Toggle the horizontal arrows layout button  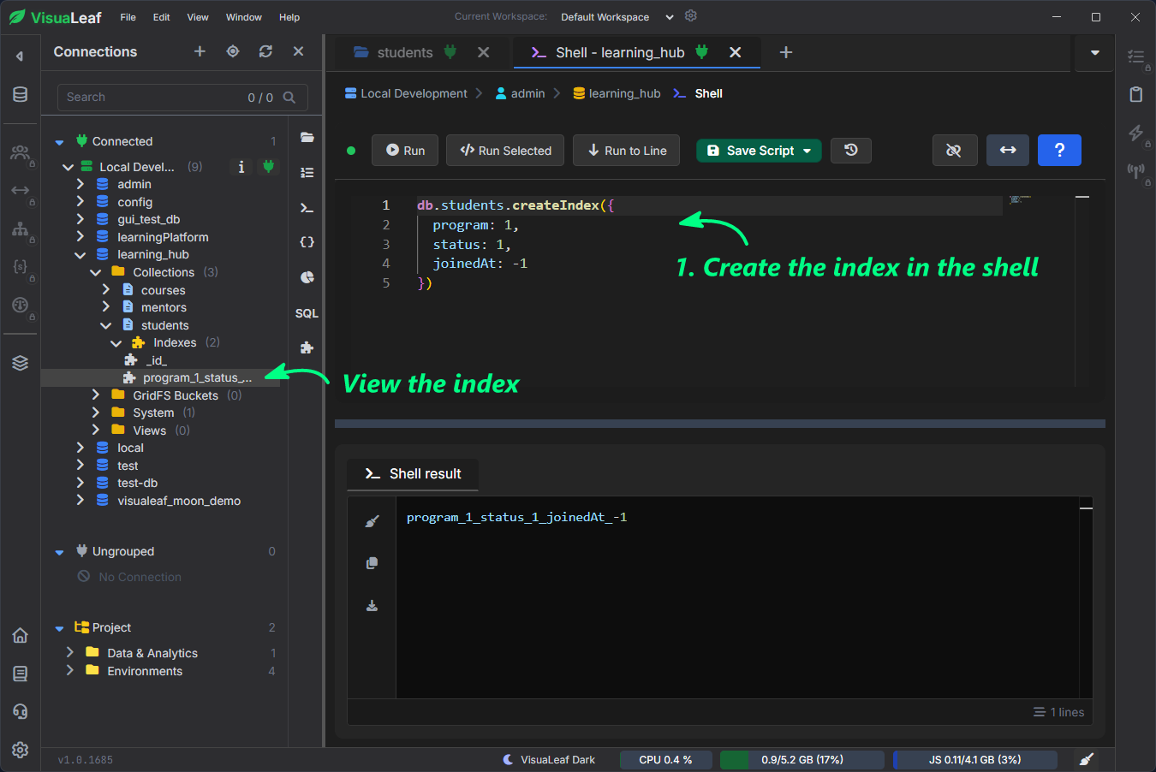coord(1008,151)
